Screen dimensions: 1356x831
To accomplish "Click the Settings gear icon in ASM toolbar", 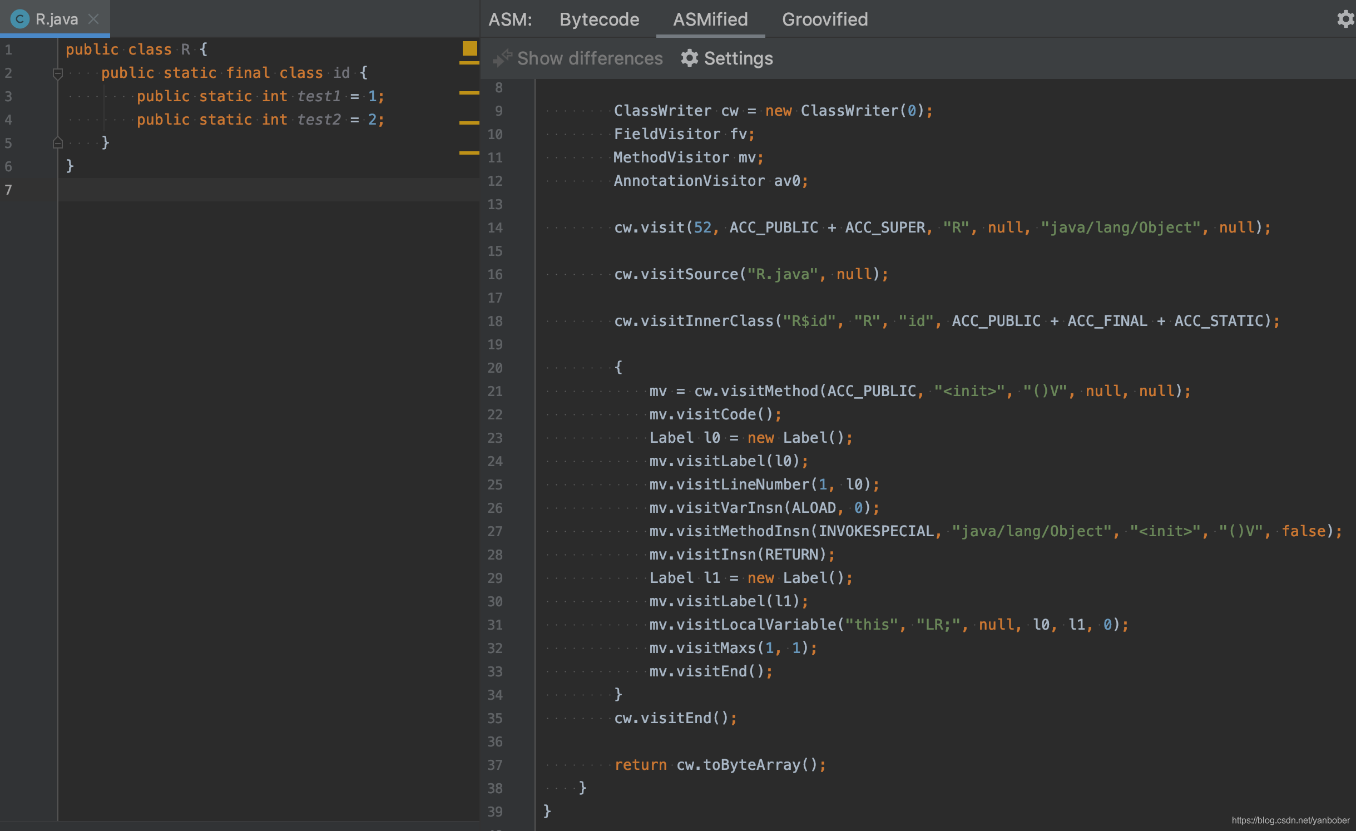I will pyautogui.click(x=689, y=58).
